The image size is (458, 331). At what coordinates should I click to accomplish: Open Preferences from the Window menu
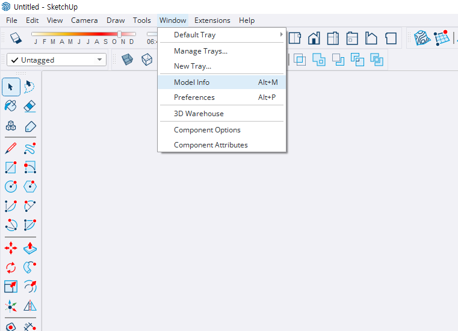coord(221,97)
